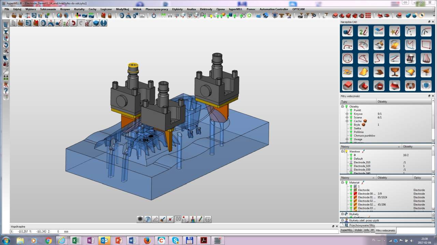Collapse the Warstwa tree node
This screenshot has width=437, height=245.
[342, 151]
